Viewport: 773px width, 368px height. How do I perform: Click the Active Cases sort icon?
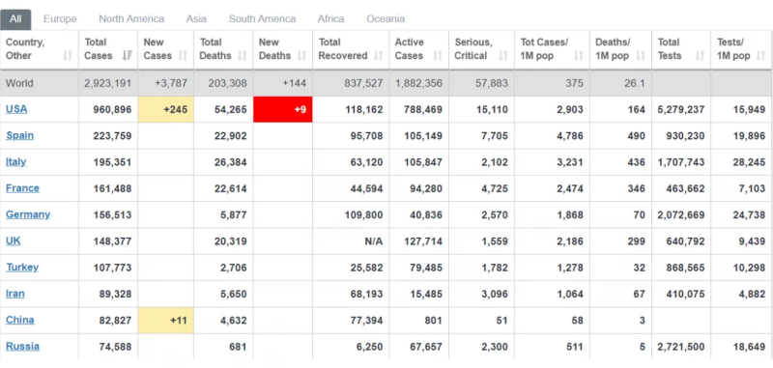[438, 56]
